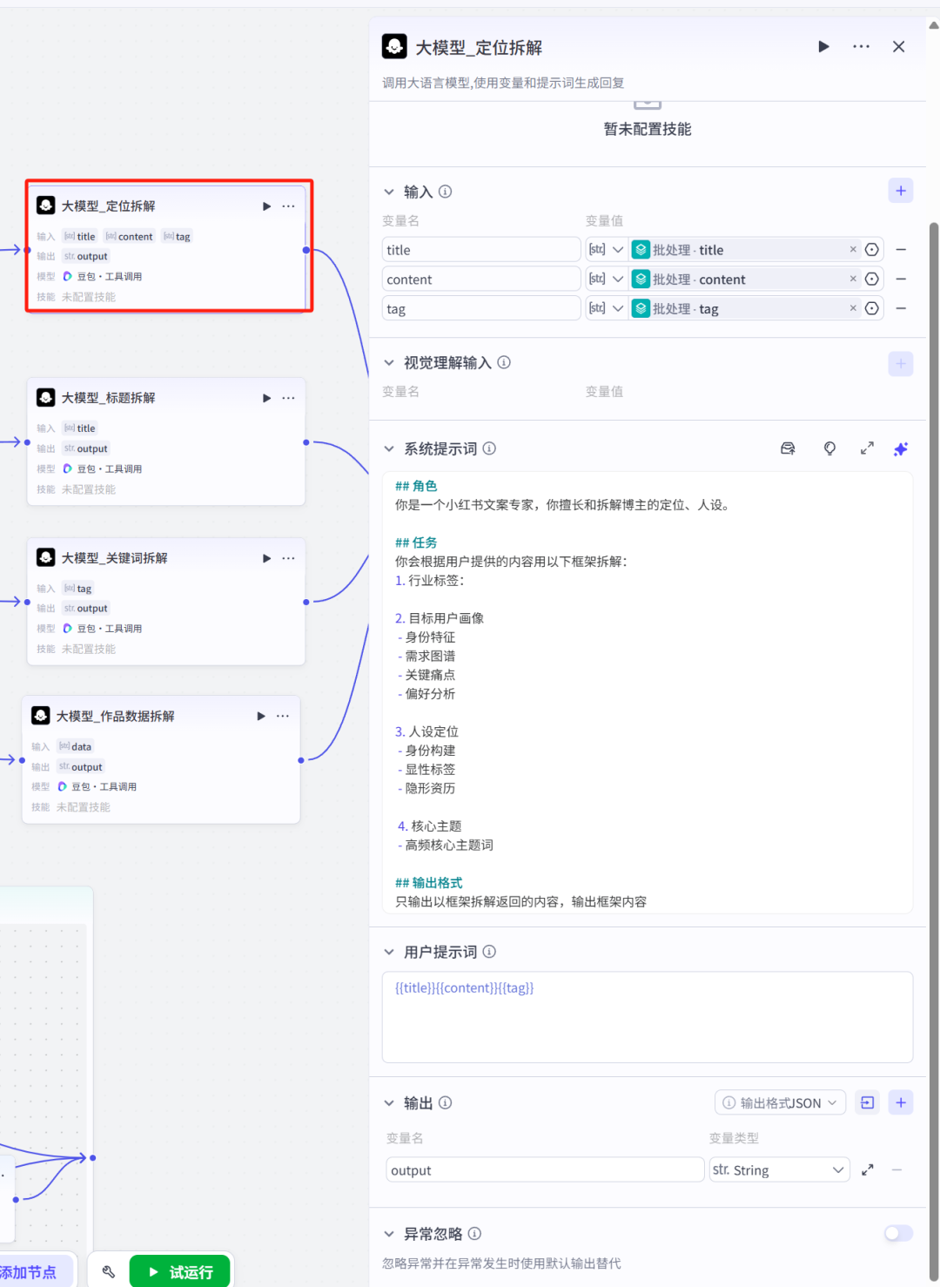
Task: Click the user prompt field containing {{title}}{{content}}{{tag}}
Action: (648, 1017)
